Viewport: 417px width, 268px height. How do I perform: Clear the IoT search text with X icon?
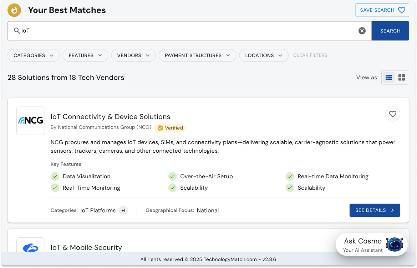(x=362, y=31)
